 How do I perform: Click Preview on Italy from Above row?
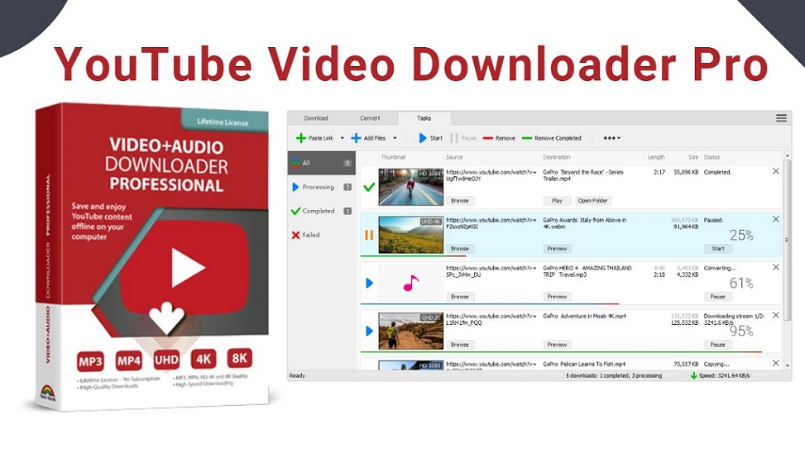(x=557, y=248)
